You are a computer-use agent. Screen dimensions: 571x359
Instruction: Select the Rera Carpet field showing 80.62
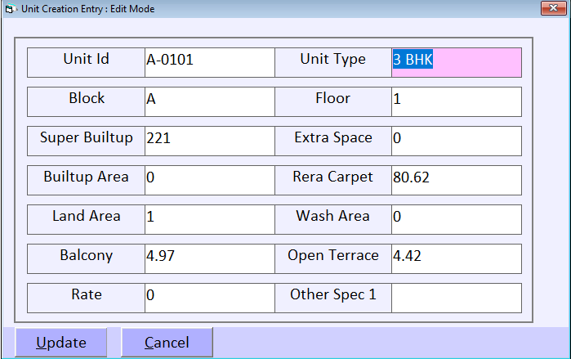(457, 181)
